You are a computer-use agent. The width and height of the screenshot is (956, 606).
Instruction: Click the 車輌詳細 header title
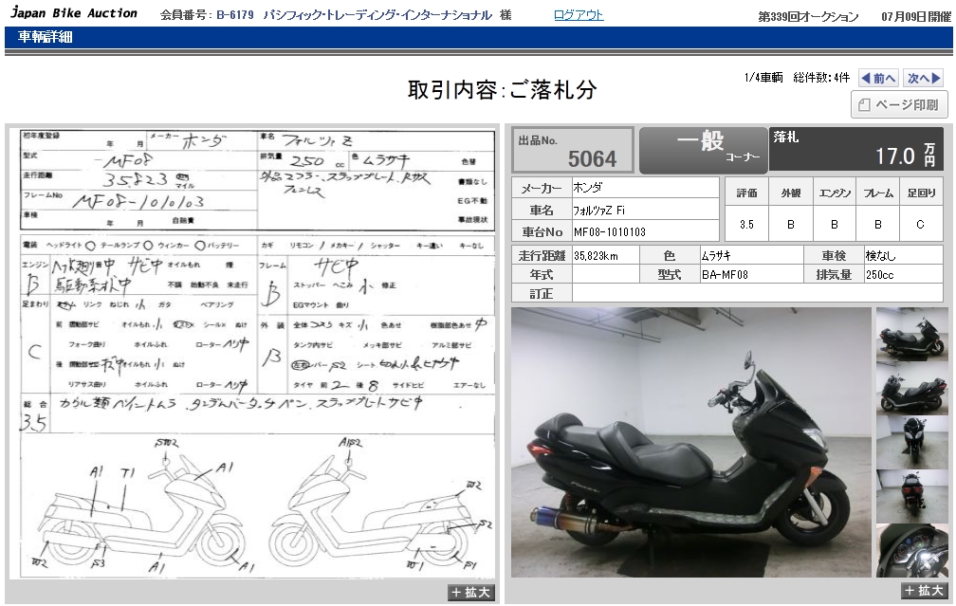(x=46, y=37)
